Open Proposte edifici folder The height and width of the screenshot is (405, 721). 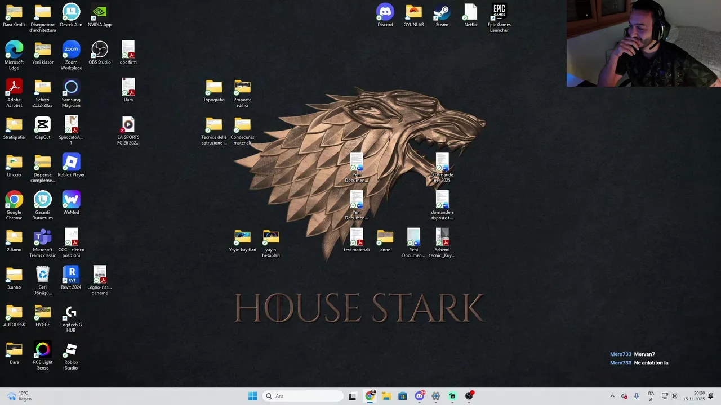[x=242, y=93]
